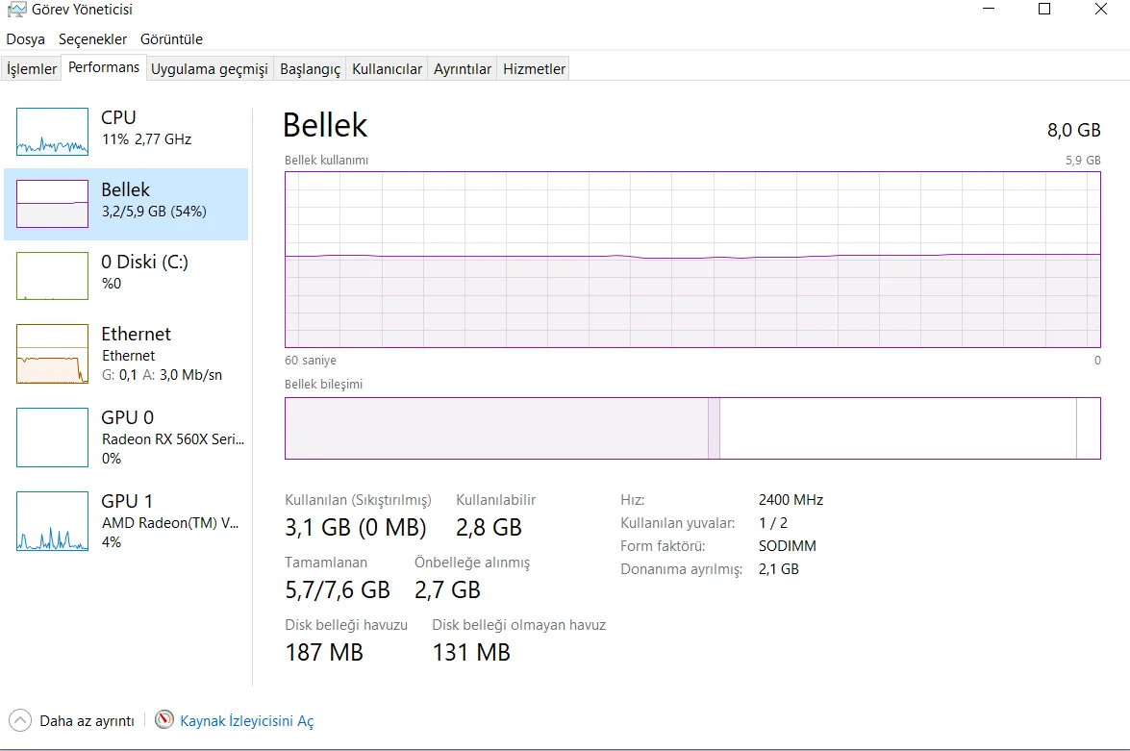Select the GPU 0 Radeon RX 560X thumbnail
Viewport: 1130px width, 751px height.
[52, 438]
